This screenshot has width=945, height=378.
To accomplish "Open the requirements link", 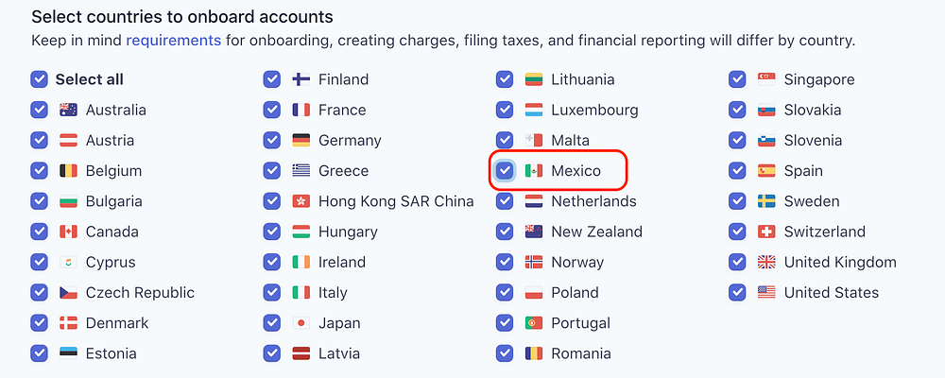I will [x=174, y=41].
